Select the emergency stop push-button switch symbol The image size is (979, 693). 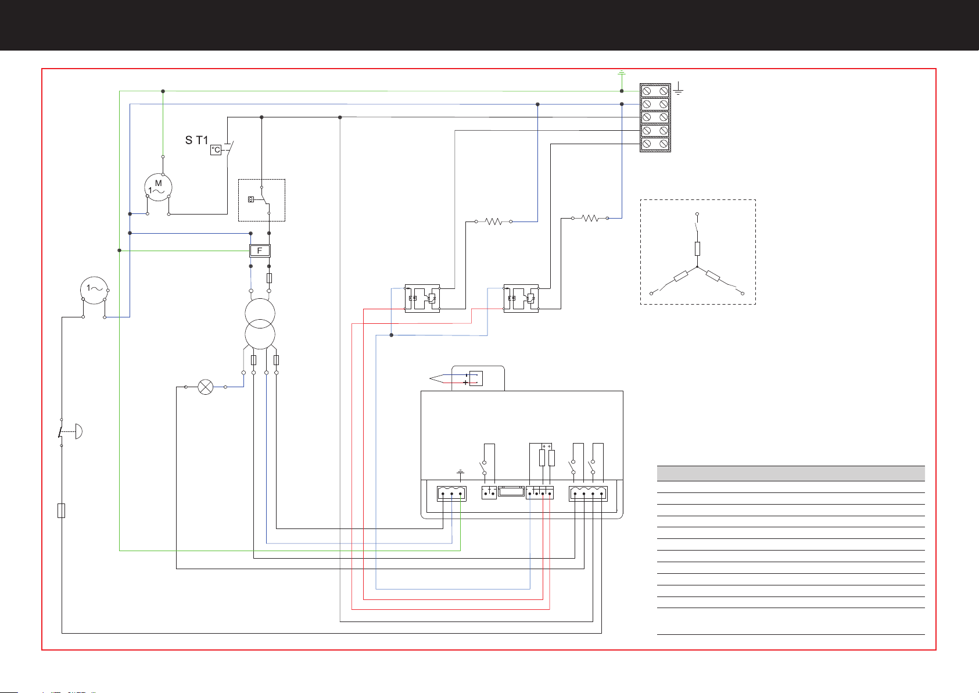(69, 432)
